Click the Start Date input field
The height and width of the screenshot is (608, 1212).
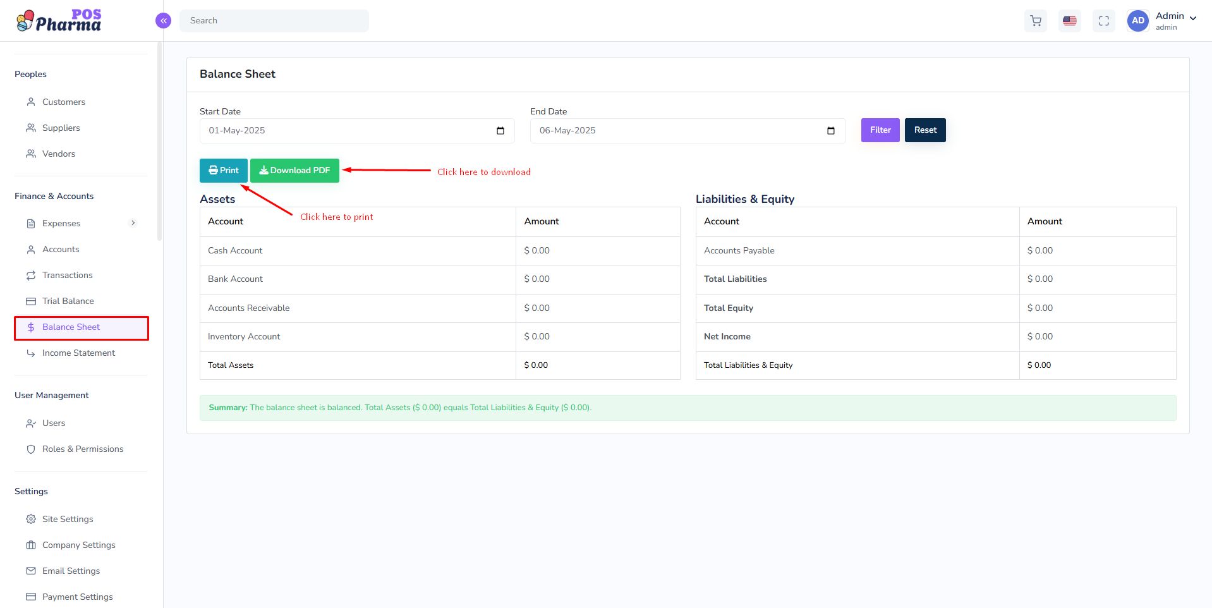point(357,131)
